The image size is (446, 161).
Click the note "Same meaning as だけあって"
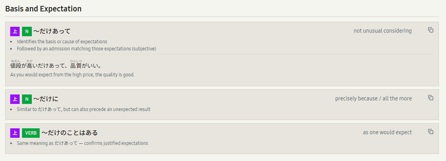pyautogui.click(x=83, y=143)
